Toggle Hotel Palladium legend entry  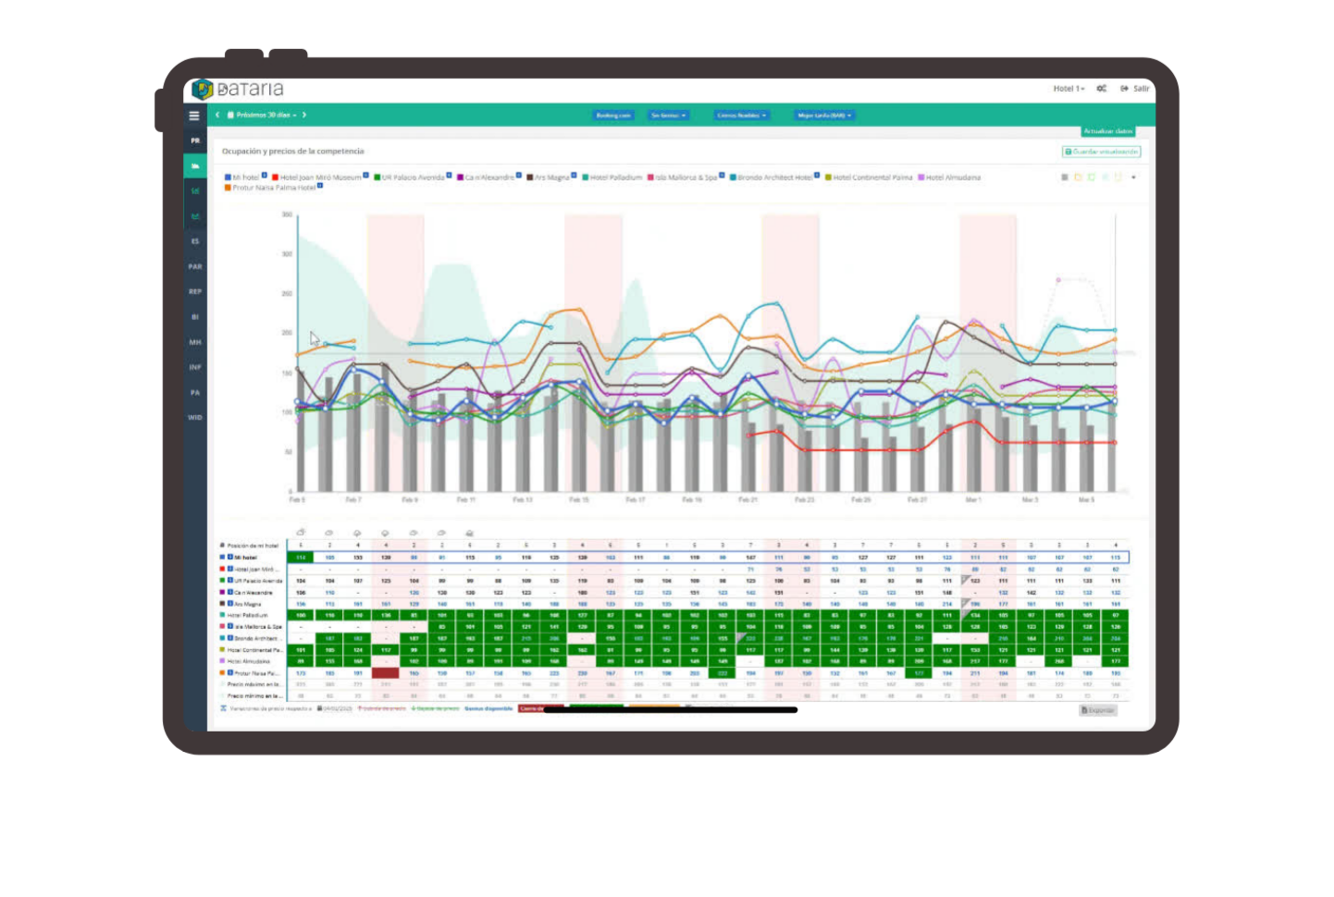[611, 178]
